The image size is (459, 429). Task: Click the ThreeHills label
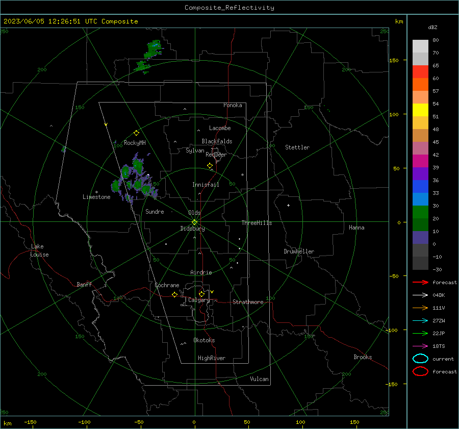coord(257,223)
